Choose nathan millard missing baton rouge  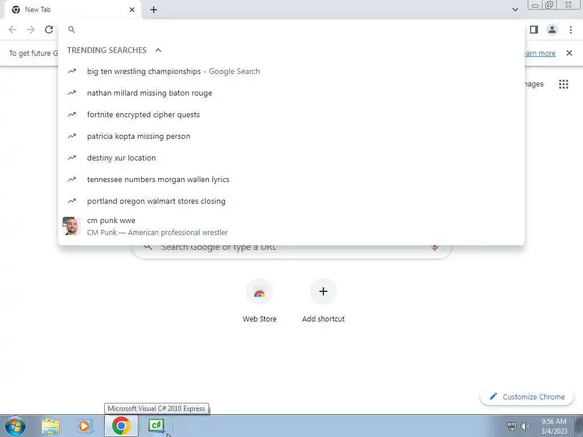click(x=291, y=93)
